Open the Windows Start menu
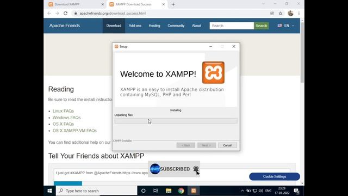The image size is (348, 196). (x=49, y=191)
